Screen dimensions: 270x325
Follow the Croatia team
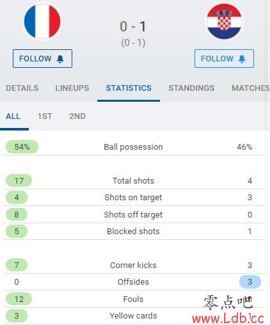click(224, 59)
